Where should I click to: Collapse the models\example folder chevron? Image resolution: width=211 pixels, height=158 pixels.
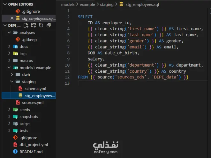(x=9, y=68)
